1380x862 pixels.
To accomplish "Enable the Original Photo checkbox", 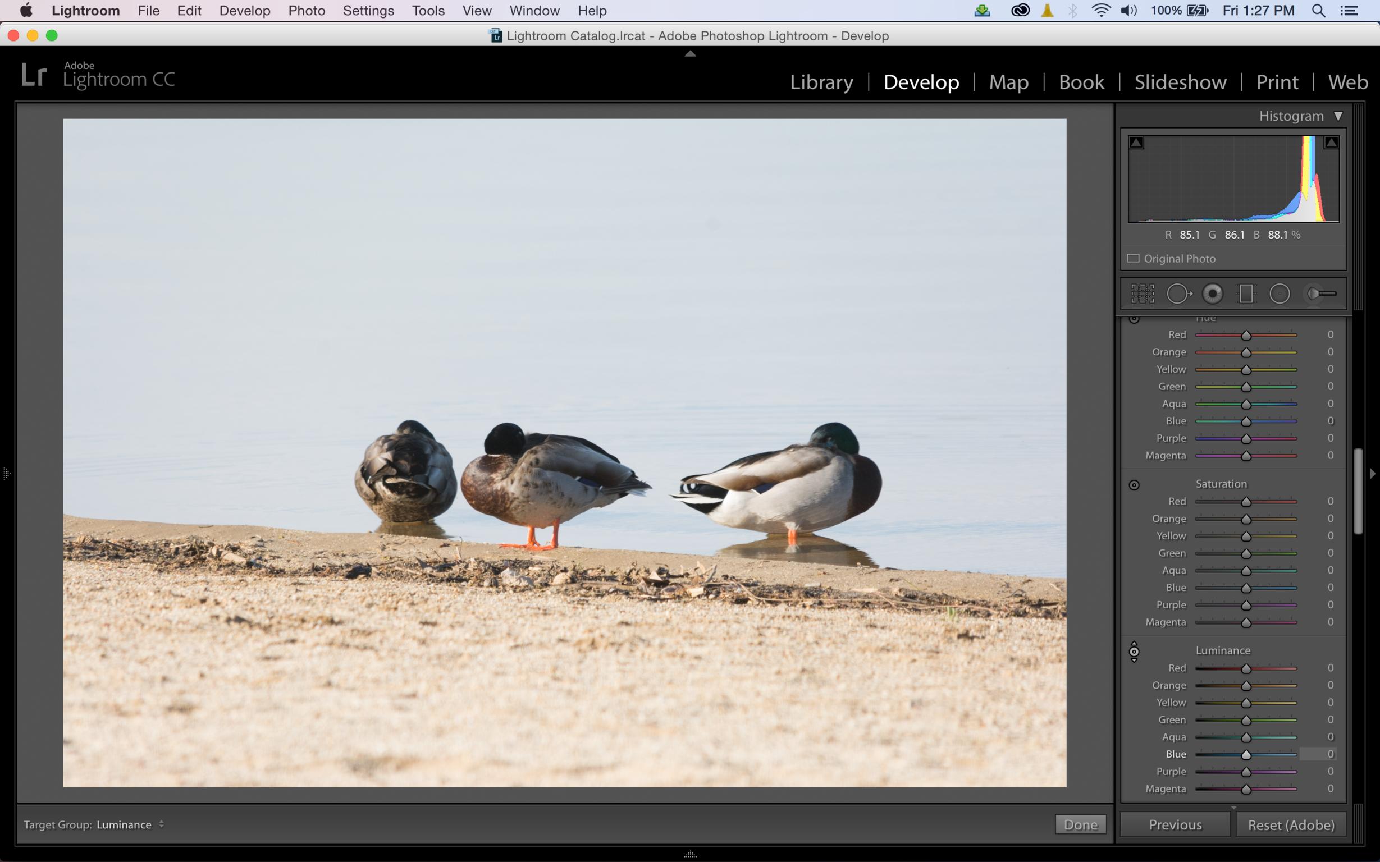I will tap(1134, 259).
